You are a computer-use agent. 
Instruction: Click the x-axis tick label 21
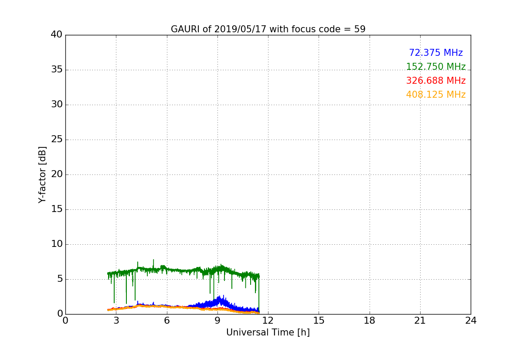[x=420, y=321]
